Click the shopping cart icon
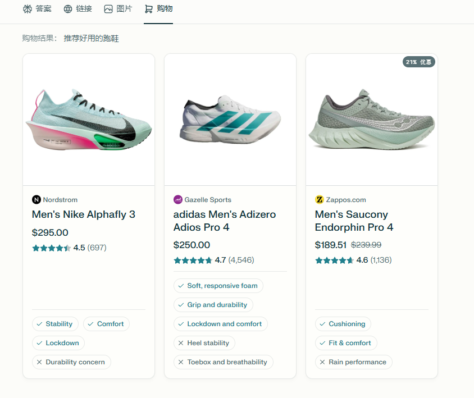The width and height of the screenshot is (474, 398). (148, 9)
